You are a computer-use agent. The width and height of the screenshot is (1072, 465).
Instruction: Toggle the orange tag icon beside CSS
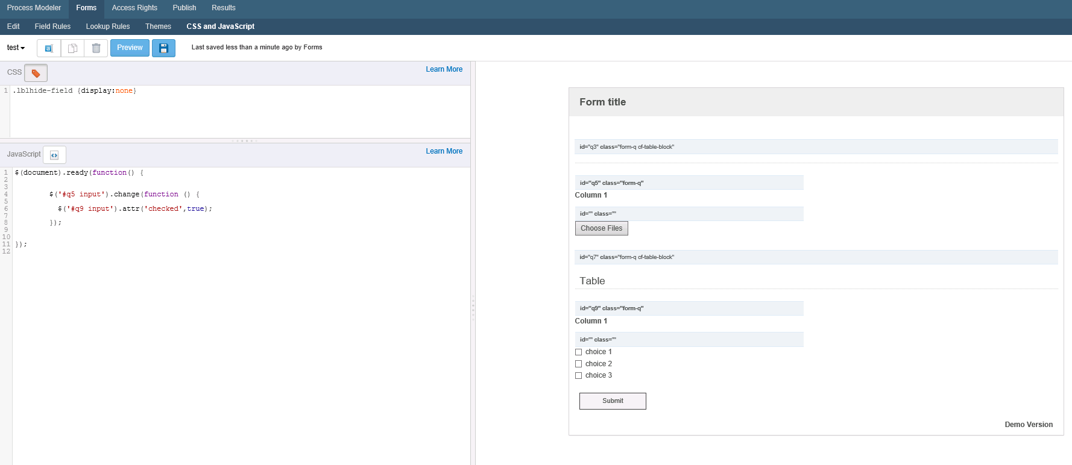tap(36, 73)
